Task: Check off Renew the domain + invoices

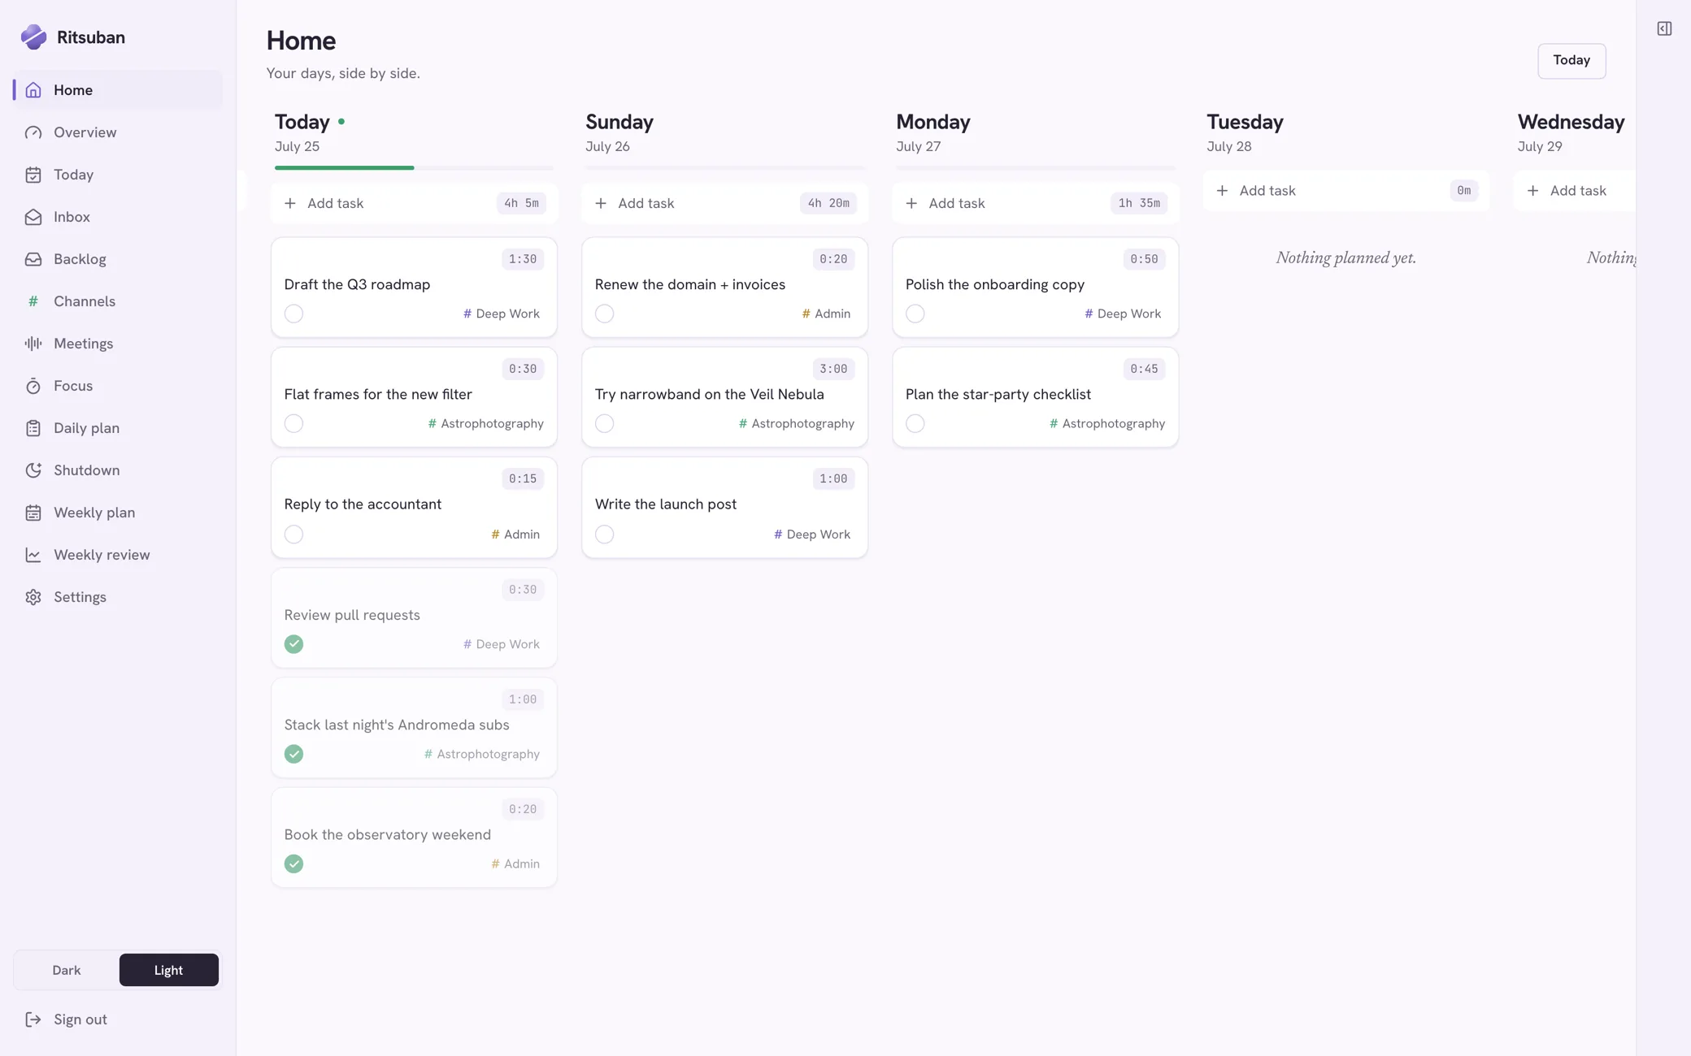Action: (x=604, y=314)
